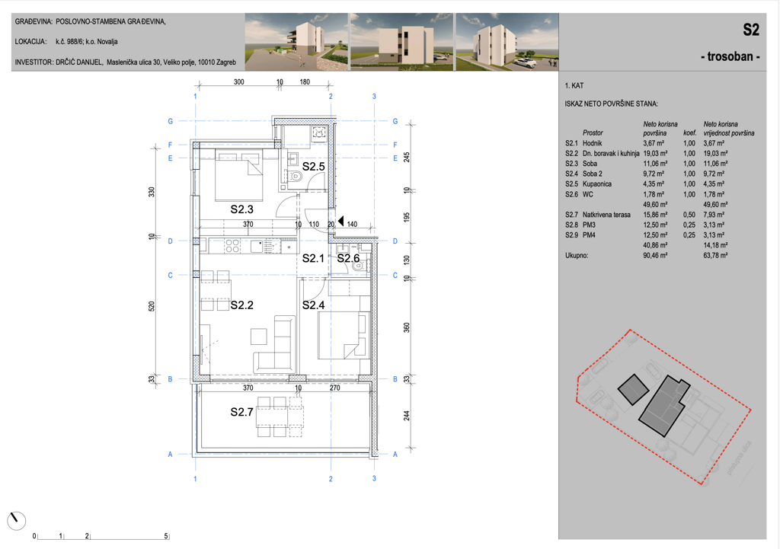Select the double bed in room S2.3
This screenshot has width=780, height=549.
pyautogui.click(x=238, y=177)
